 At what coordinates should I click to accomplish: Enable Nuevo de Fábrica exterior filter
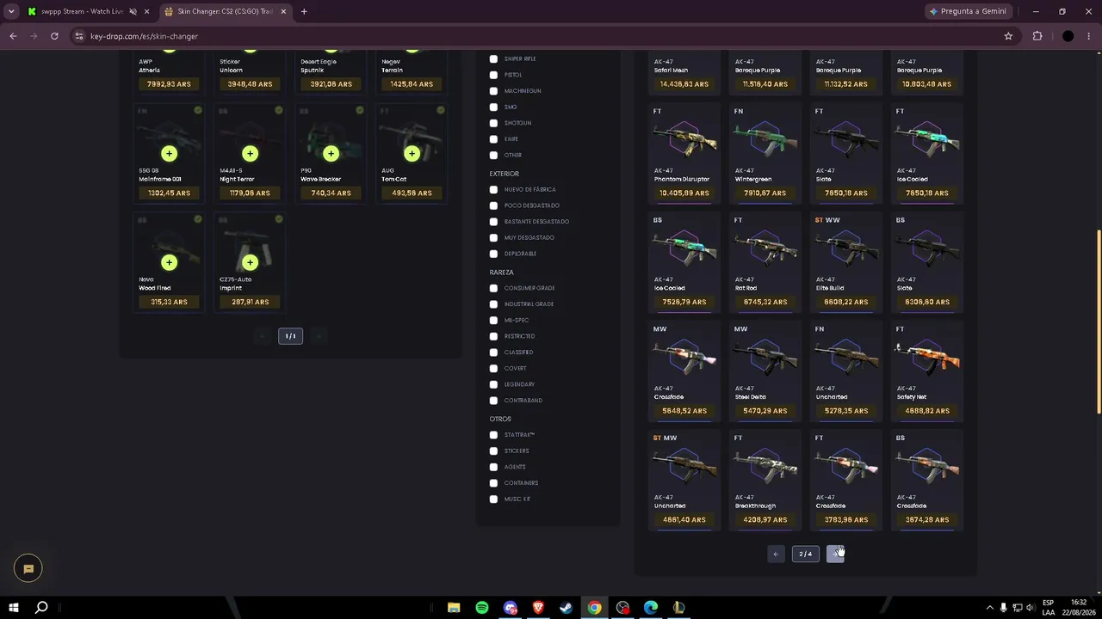pyautogui.click(x=493, y=189)
